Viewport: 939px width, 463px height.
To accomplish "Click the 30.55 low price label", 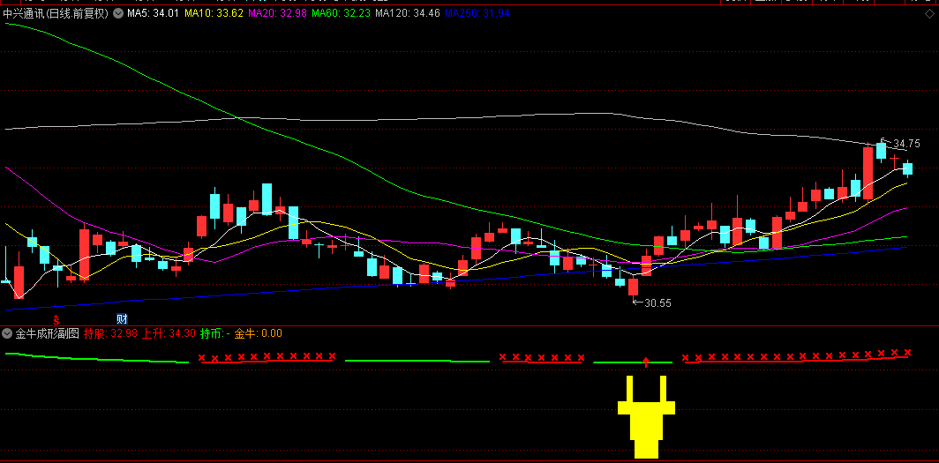I will click(657, 302).
